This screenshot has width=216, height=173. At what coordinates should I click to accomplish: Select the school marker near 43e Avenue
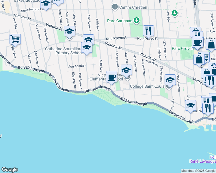[126, 71]
